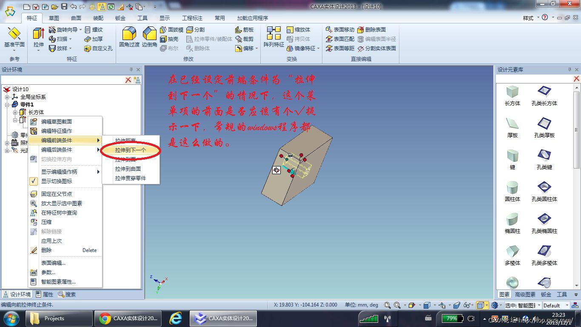Open the 偏移 dropdown arrow

[256, 49]
